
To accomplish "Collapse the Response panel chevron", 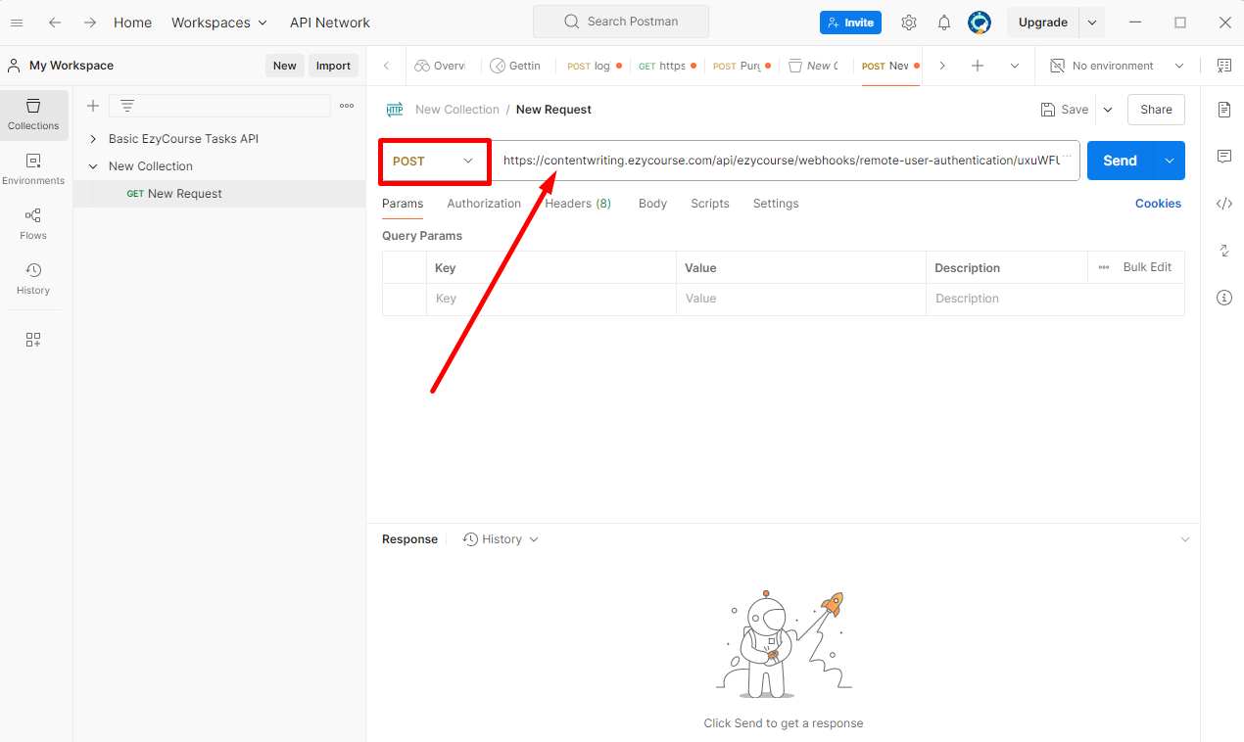I will click(x=1185, y=539).
